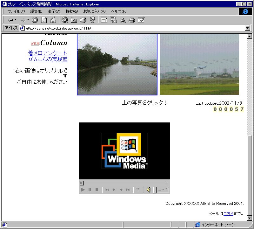Viewport: 254px width, 229px height.
Task: Open the お気に入り(A) menu
Action: click(94, 11)
